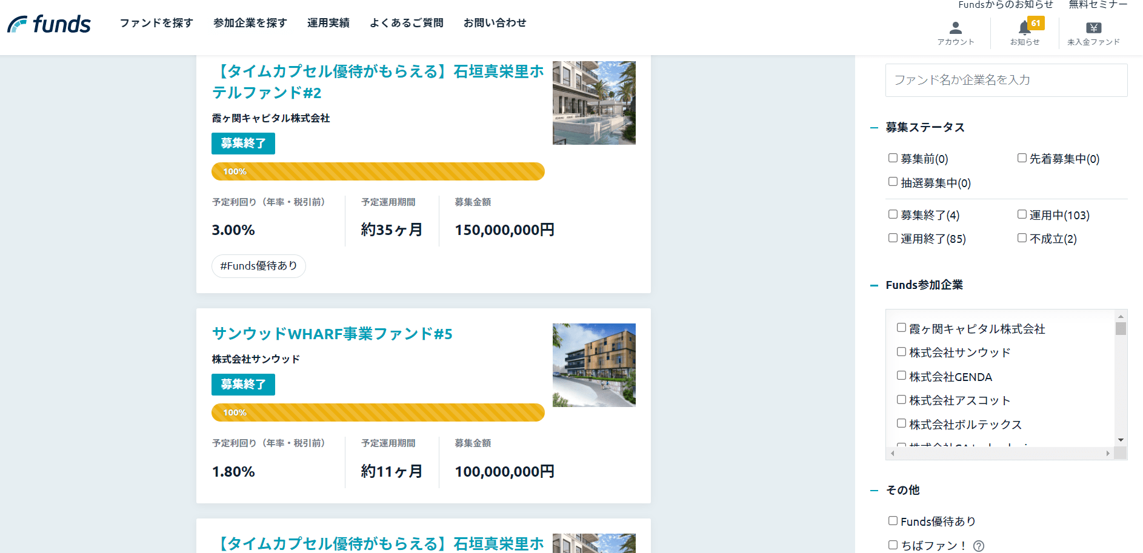1143x553 pixels.
Task: Click the 100,000,000円 amount
Action: tap(505, 472)
